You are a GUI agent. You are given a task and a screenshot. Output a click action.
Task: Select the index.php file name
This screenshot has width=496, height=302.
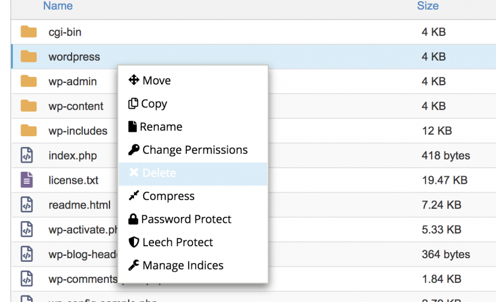73,156
